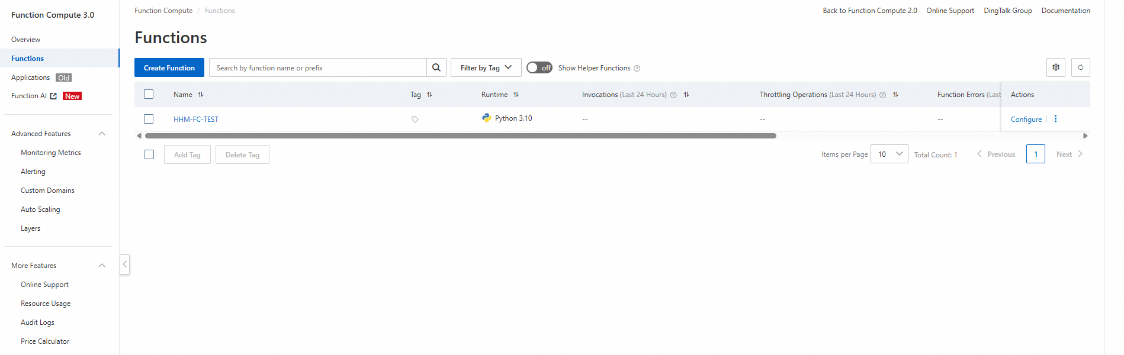The image size is (1124, 355).
Task: Collapse Advanced Features section
Action: coord(102,134)
